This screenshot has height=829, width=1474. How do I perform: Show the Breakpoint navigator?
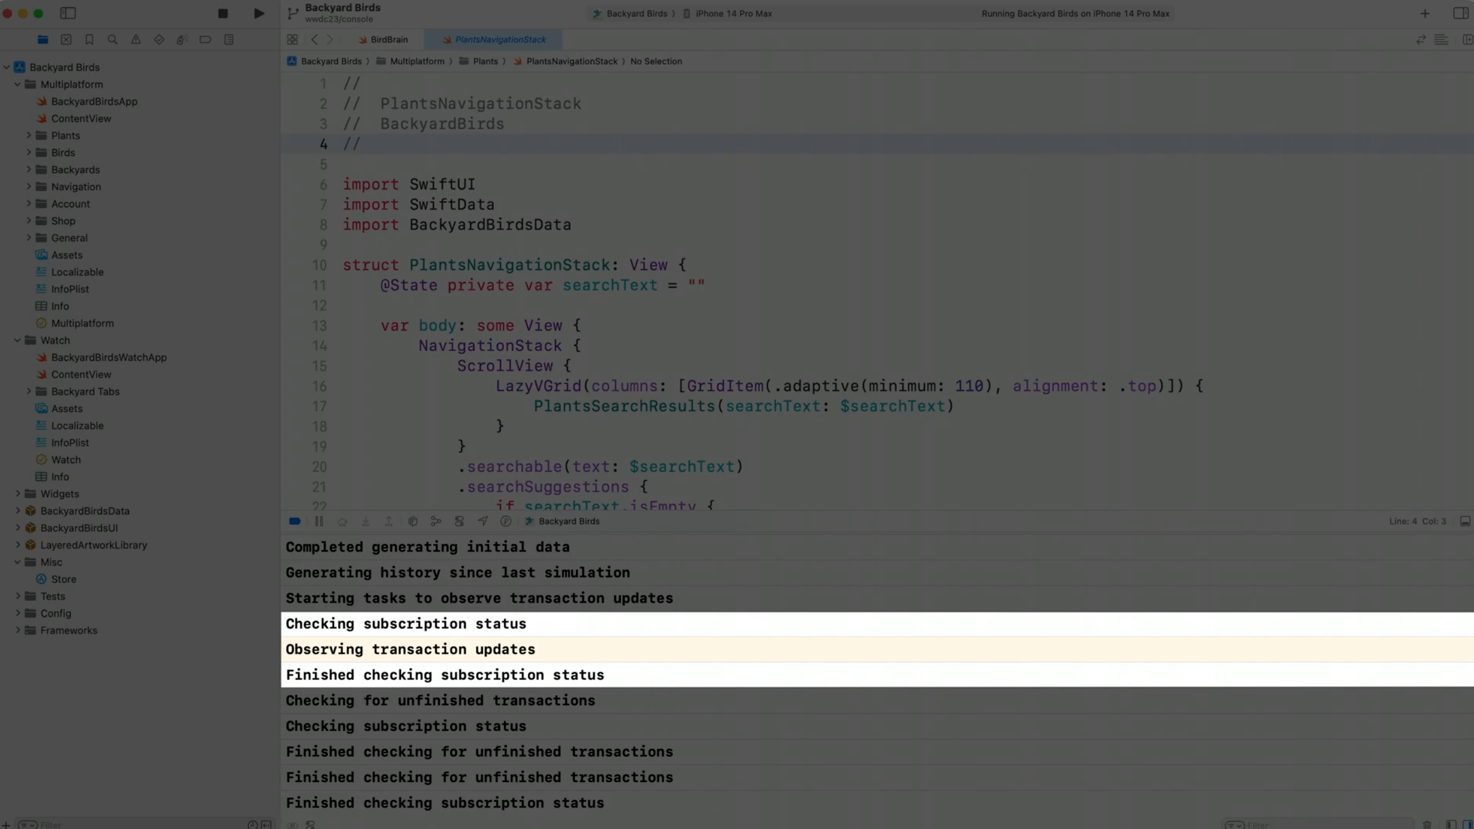point(204,39)
